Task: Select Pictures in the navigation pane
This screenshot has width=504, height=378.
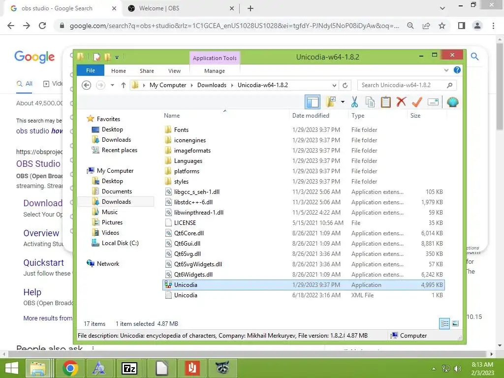Action: (112, 222)
